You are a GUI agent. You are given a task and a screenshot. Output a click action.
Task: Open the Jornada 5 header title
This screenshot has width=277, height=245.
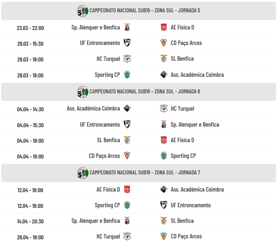point(145,11)
